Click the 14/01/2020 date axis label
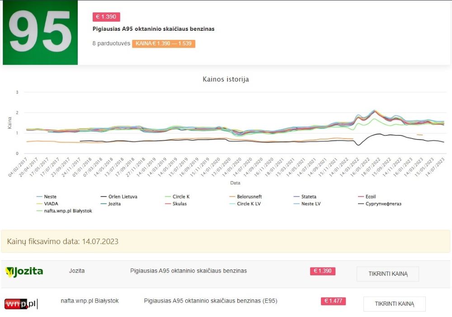 click(211, 167)
